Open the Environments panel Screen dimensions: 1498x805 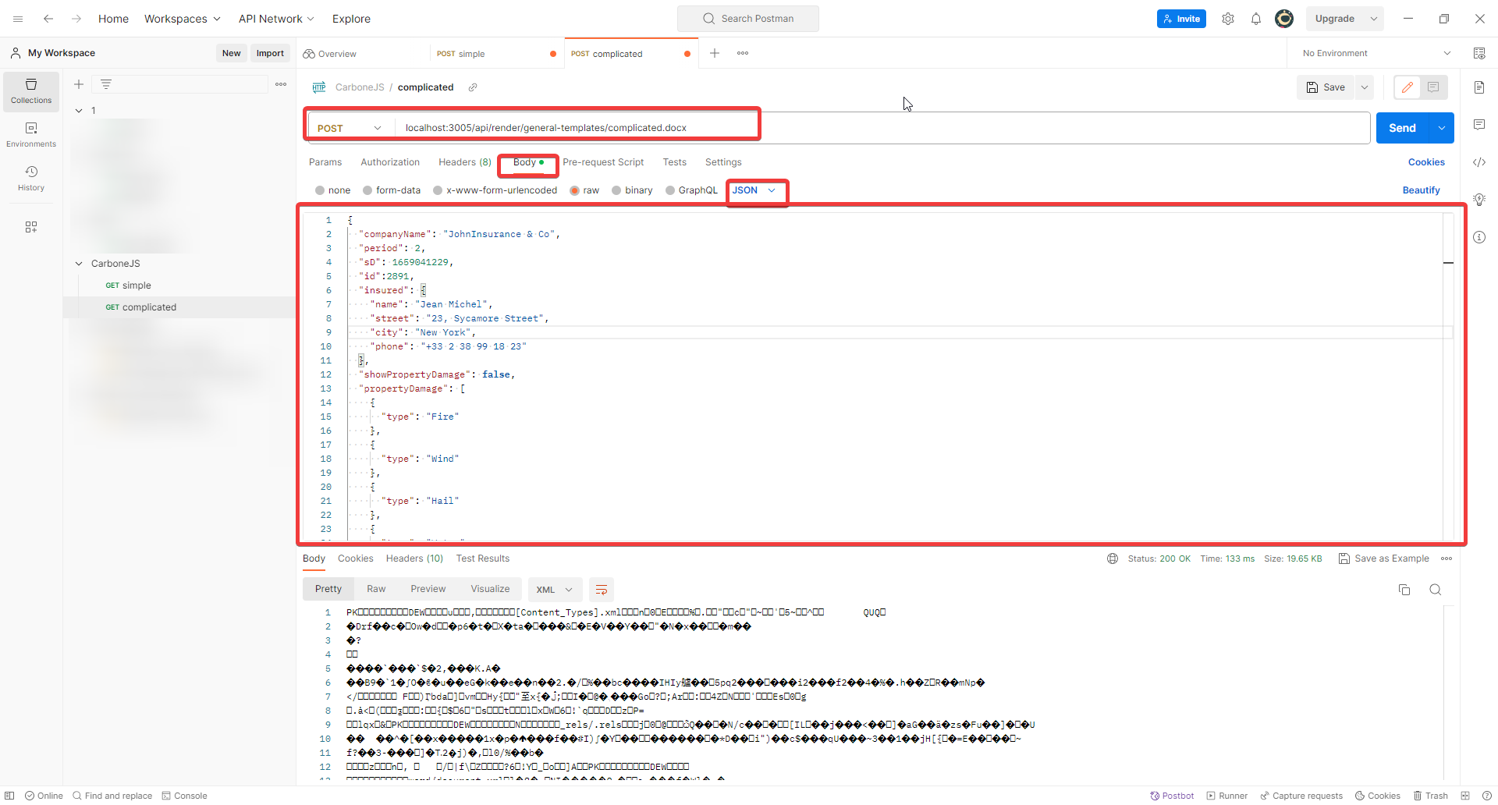tap(31, 133)
